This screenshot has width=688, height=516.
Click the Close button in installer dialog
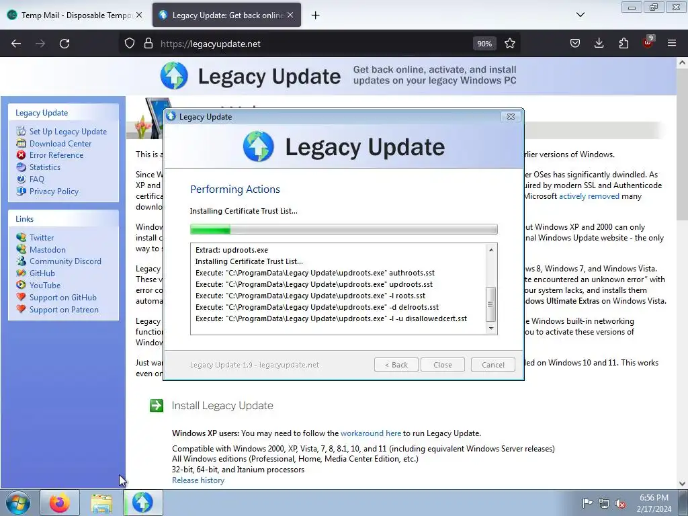pos(442,365)
